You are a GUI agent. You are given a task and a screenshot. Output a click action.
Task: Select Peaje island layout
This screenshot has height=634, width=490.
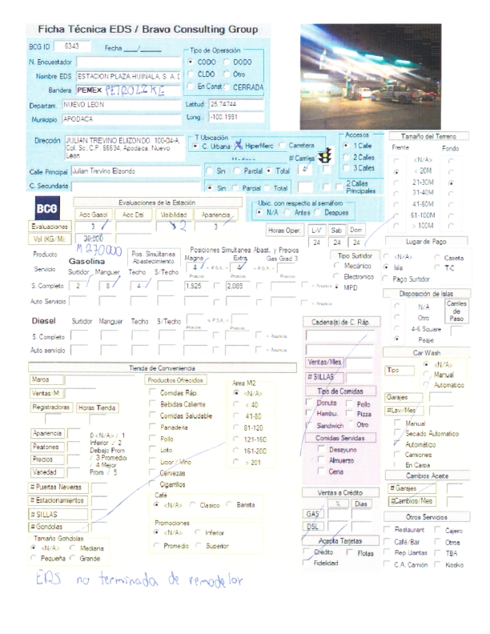click(396, 339)
